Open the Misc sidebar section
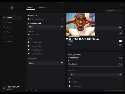The height and width of the screenshot is (94, 125). pyautogui.click(x=12, y=32)
